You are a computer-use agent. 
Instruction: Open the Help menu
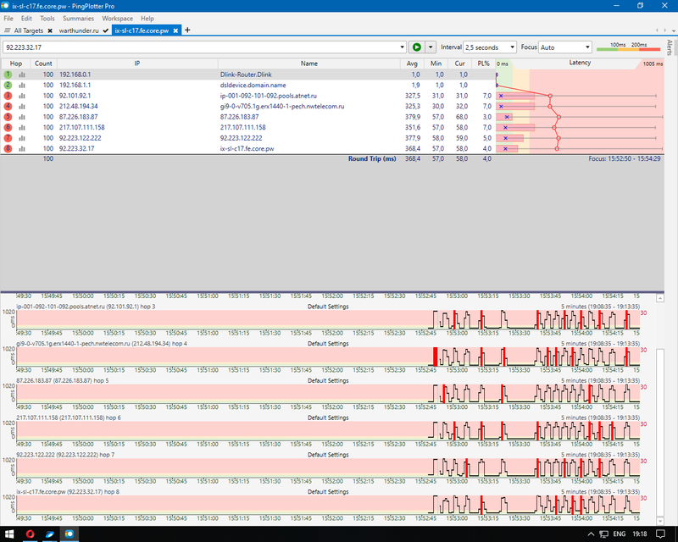(147, 19)
